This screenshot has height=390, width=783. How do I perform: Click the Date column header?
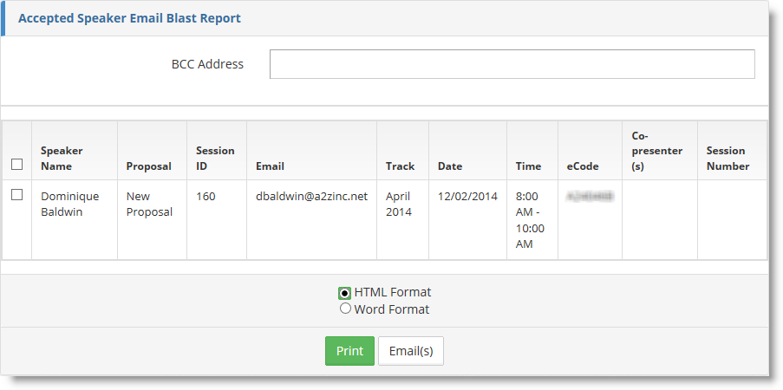pos(450,166)
